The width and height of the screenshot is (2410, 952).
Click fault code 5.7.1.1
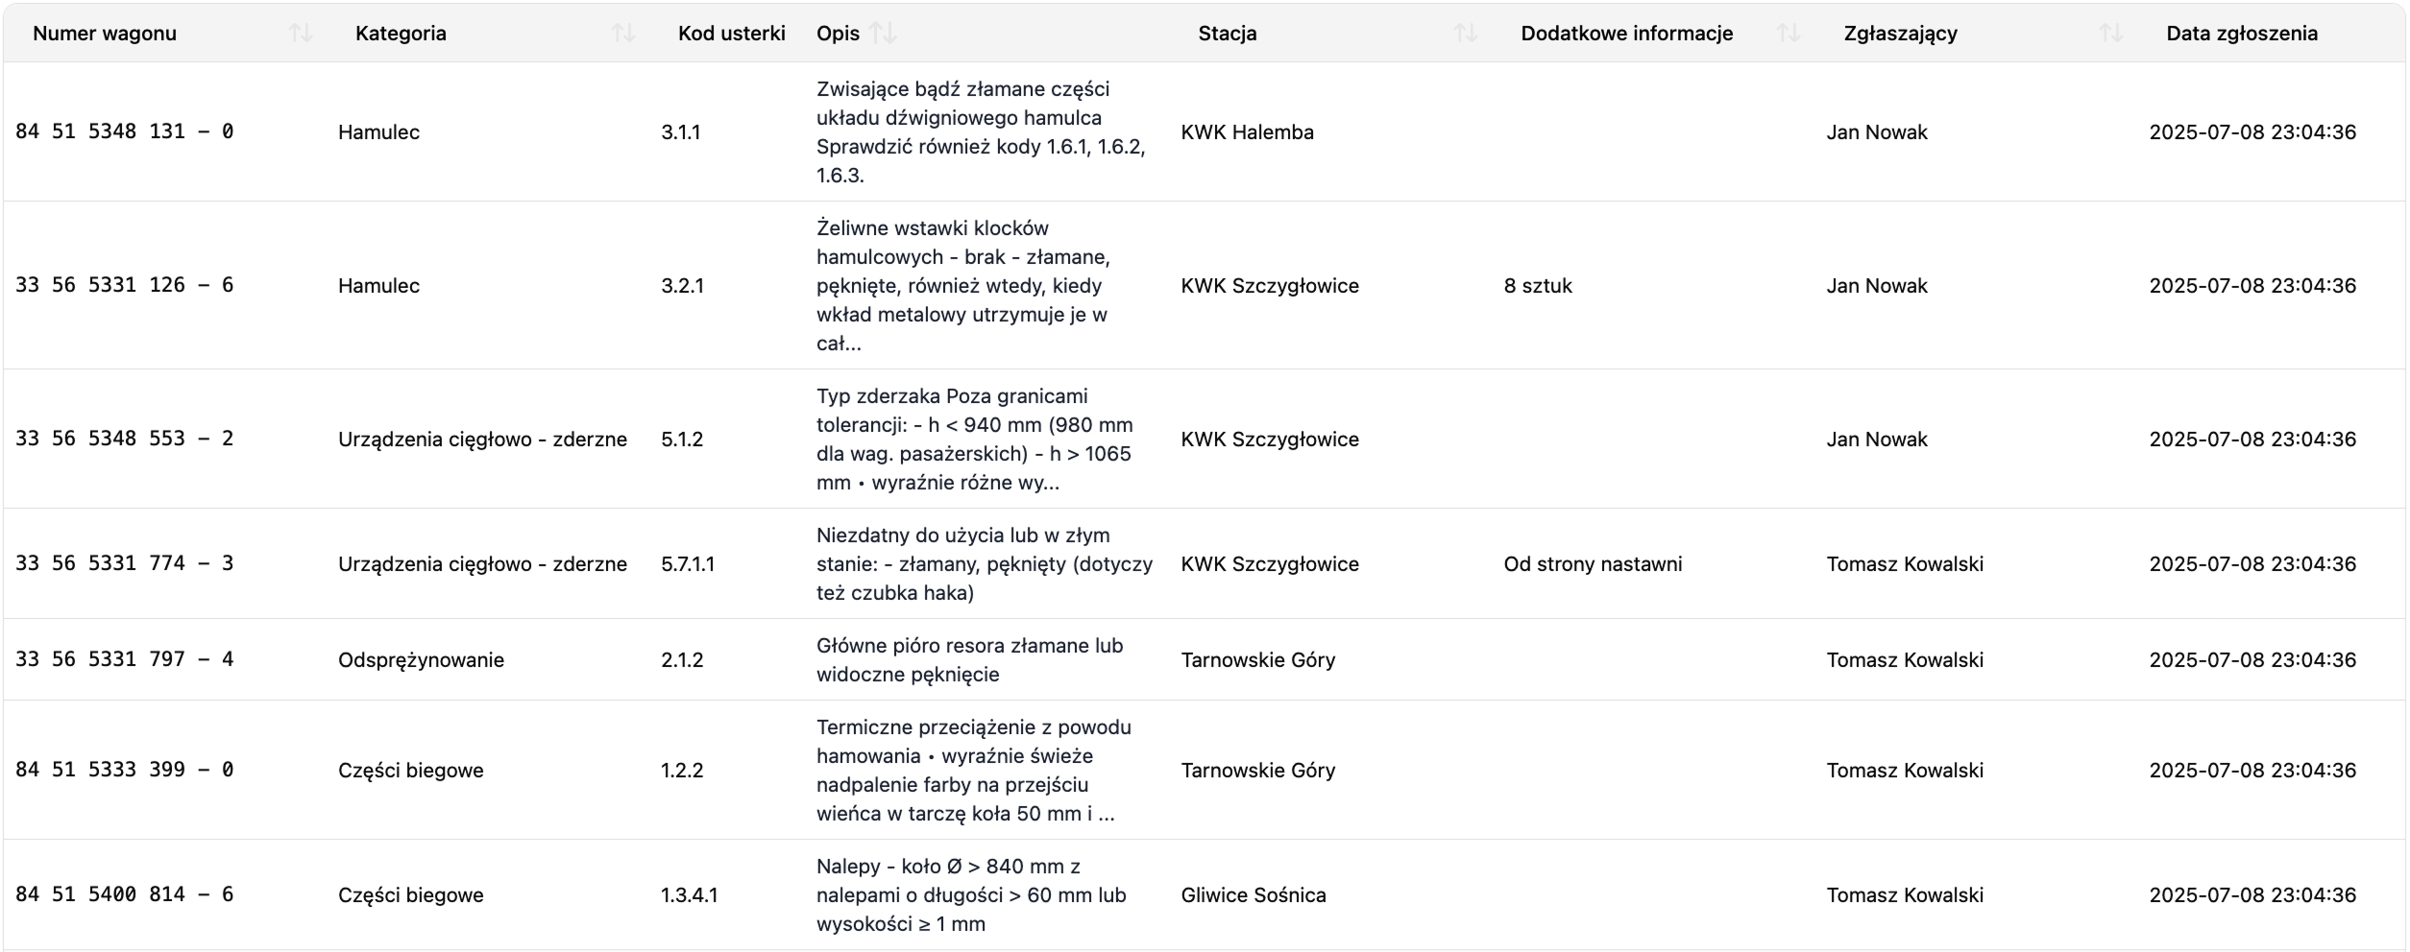[688, 564]
